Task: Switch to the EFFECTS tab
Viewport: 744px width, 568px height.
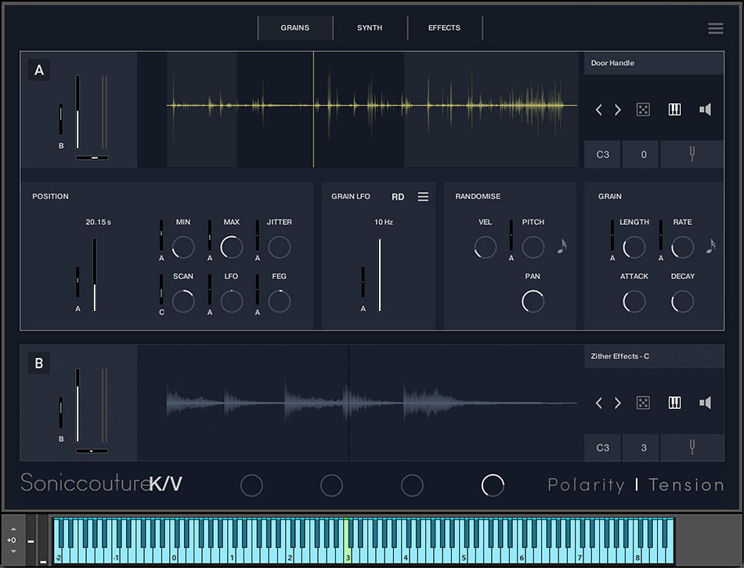Action: pyautogui.click(x=444, y=28)
